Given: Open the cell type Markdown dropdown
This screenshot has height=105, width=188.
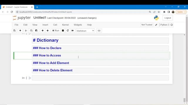Looking at the screenshot, I should [x=85, y=31].
